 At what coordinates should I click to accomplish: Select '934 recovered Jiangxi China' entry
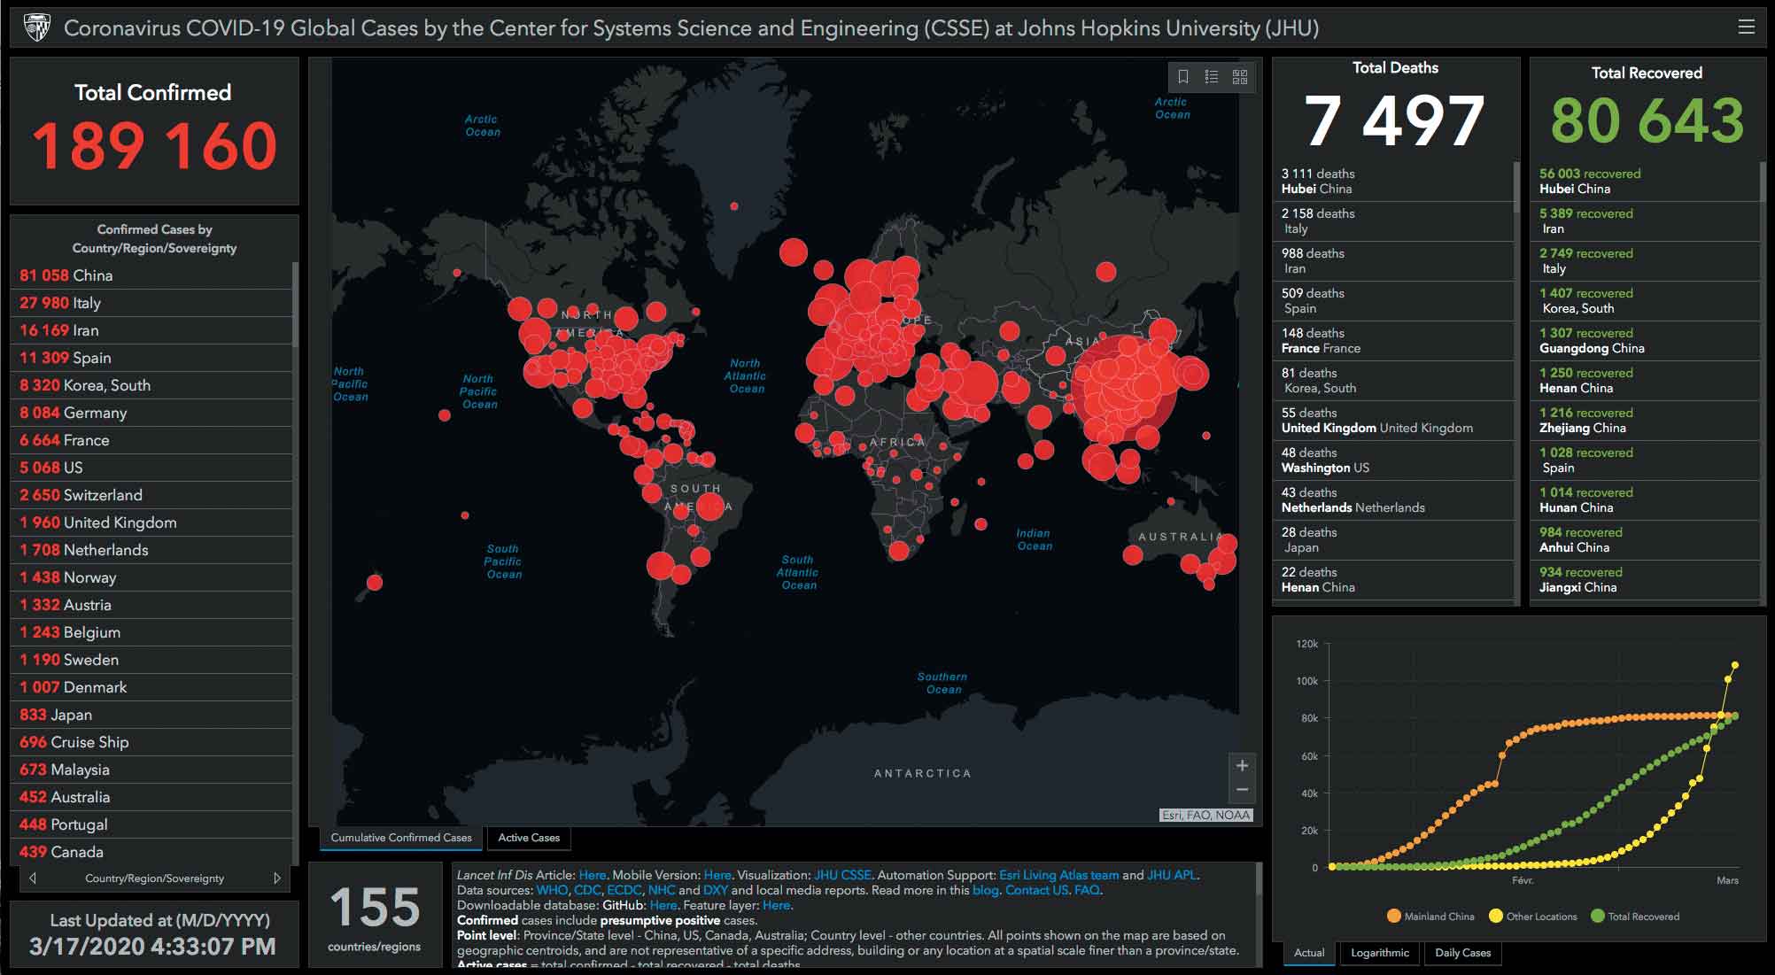click(1646, 580)
